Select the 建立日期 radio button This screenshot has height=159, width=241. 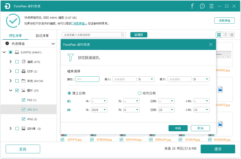(x=69, y=93)
